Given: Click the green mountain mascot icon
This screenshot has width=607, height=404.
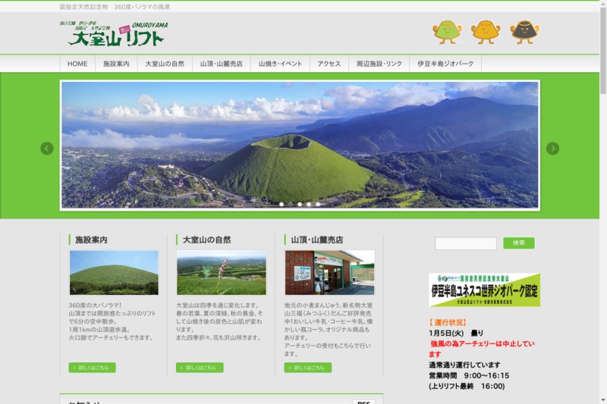Looking at the screenshot, I should (447, 31).
